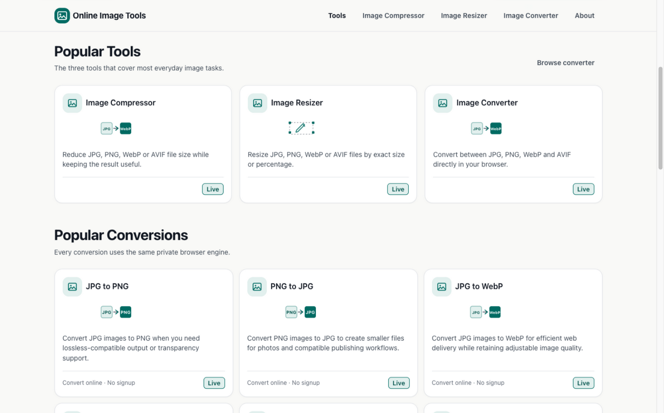Viewport: 664px width, 413px height.
Task: Click the Online Image Tools site title
Action: click(x=109, y=16)
